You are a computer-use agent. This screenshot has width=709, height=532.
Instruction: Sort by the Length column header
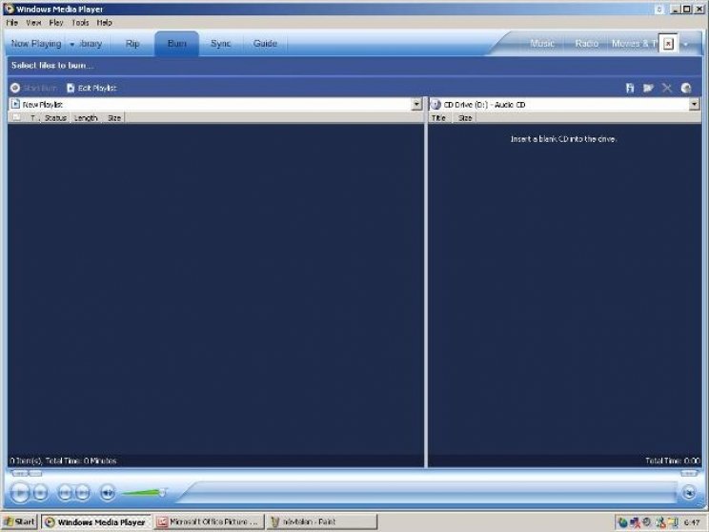click(86, 118)
